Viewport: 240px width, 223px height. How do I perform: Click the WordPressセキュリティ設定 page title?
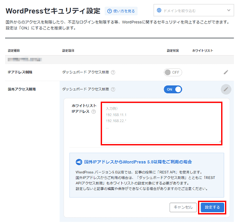point(53,11)
